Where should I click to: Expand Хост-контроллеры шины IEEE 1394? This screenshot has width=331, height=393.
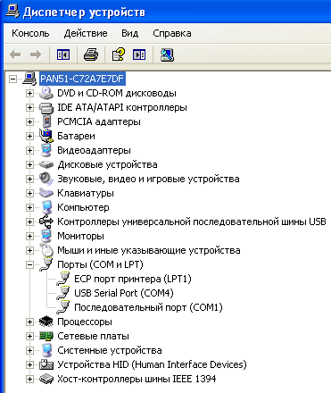click(29, 380)
